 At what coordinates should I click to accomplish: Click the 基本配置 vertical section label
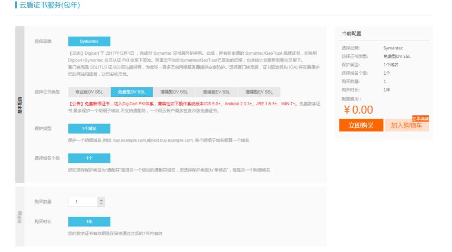(20, 105)
